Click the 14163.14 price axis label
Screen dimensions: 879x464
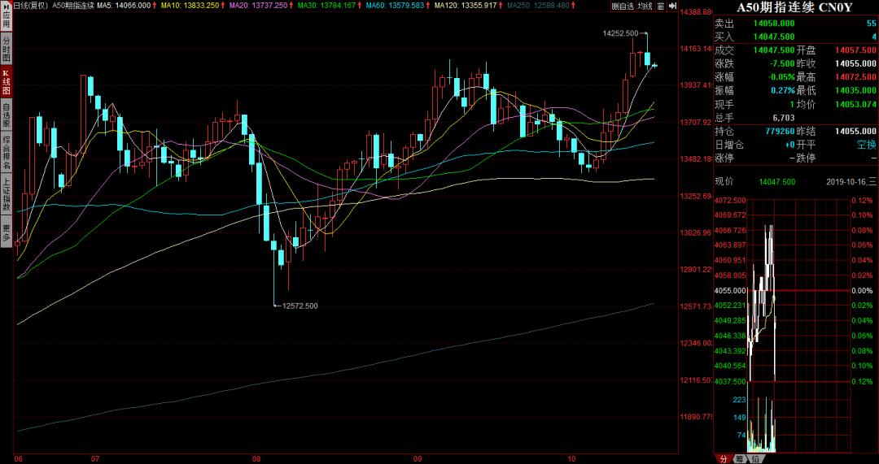(696, 49)
